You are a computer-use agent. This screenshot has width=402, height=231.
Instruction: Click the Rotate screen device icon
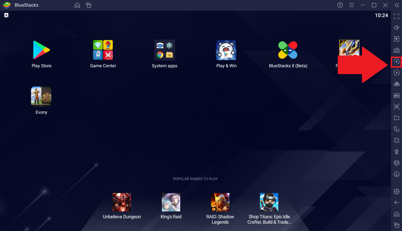click(396, 129)
